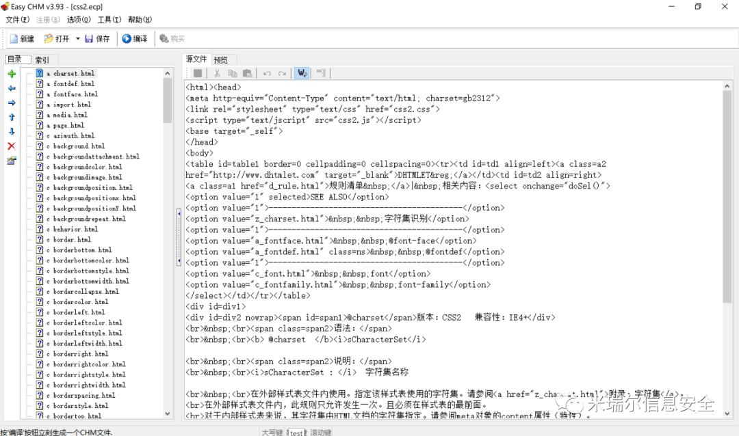Click the scissors cut icon
This screenshot has width=739, height=436.
tap(217, 73)
